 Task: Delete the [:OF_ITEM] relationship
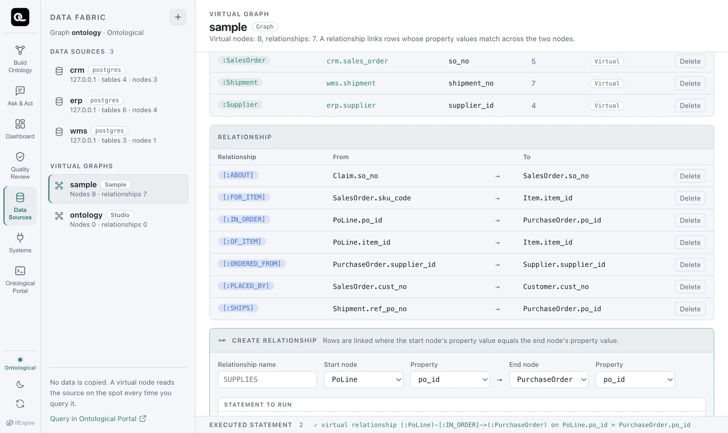(690, 242)
